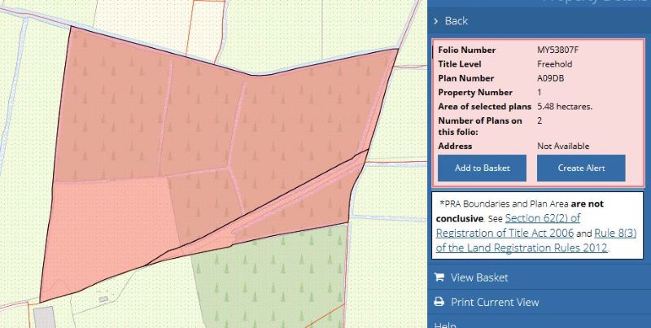The height and width of the screenshot is (328, 651).
Task: Click the 5.48 hectares area value
Action: coord(564,107)
